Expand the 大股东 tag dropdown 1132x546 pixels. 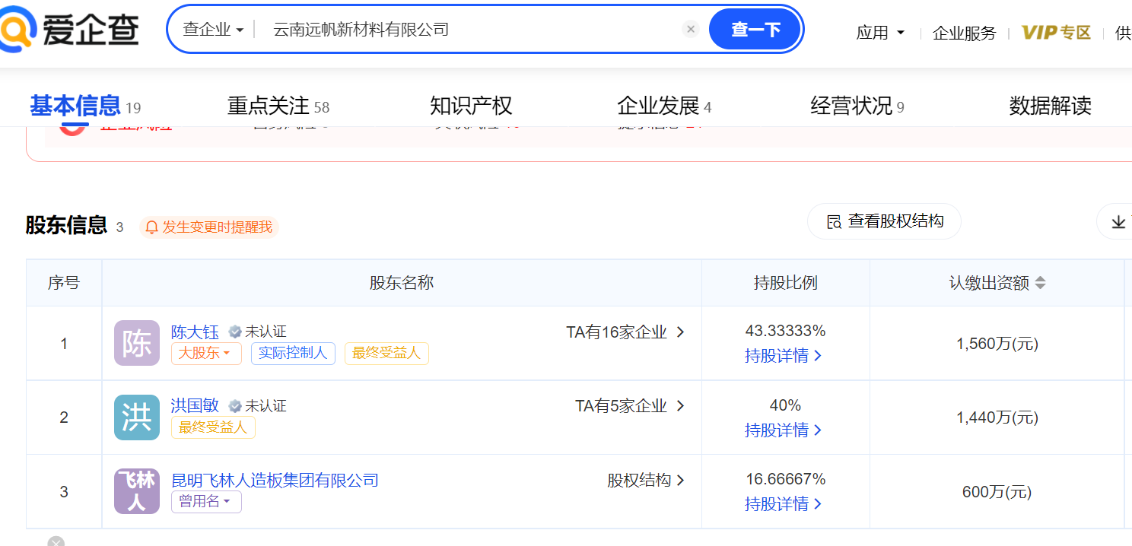click(x=206, y=354)
